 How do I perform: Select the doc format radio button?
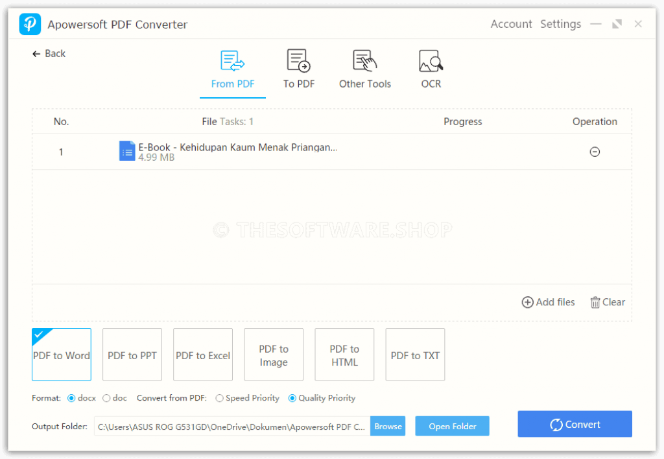(x=106, y=399)
